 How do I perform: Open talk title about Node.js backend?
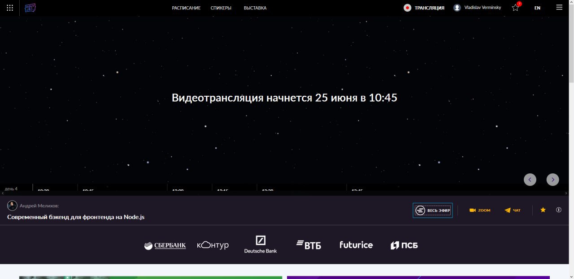point(76,217)
